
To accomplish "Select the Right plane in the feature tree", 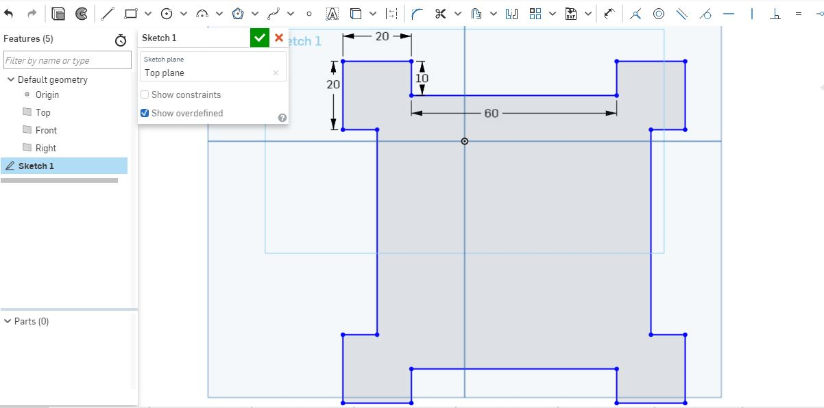I will [46, 148].
